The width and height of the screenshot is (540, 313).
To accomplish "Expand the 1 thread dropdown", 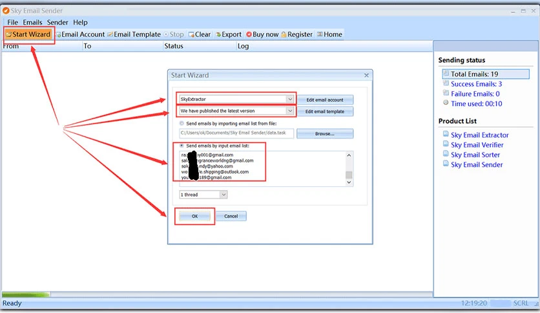I will point(223,195).
